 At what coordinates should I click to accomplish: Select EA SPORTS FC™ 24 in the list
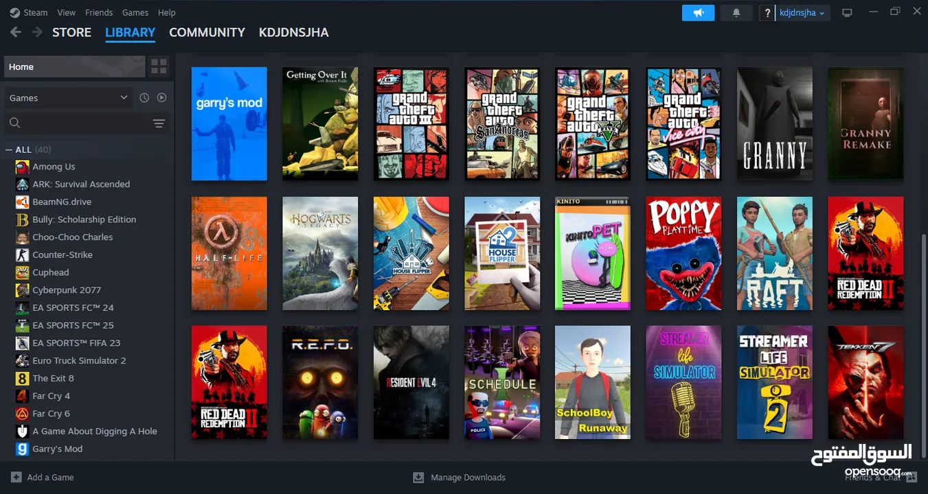[x=73, y=308]
